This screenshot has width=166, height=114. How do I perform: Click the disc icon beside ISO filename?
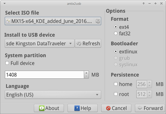(8, 21)
